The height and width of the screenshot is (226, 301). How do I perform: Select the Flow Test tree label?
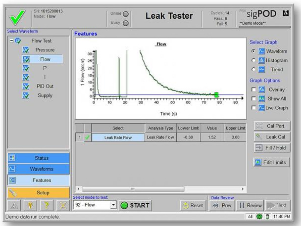[x=42, y=41]
